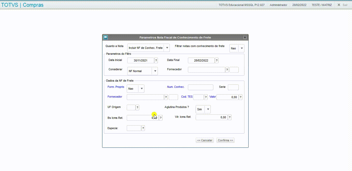This screenshot has height=171, width=352.
Task: Expand the Considerar dropdown
Action: click(143, 71)
